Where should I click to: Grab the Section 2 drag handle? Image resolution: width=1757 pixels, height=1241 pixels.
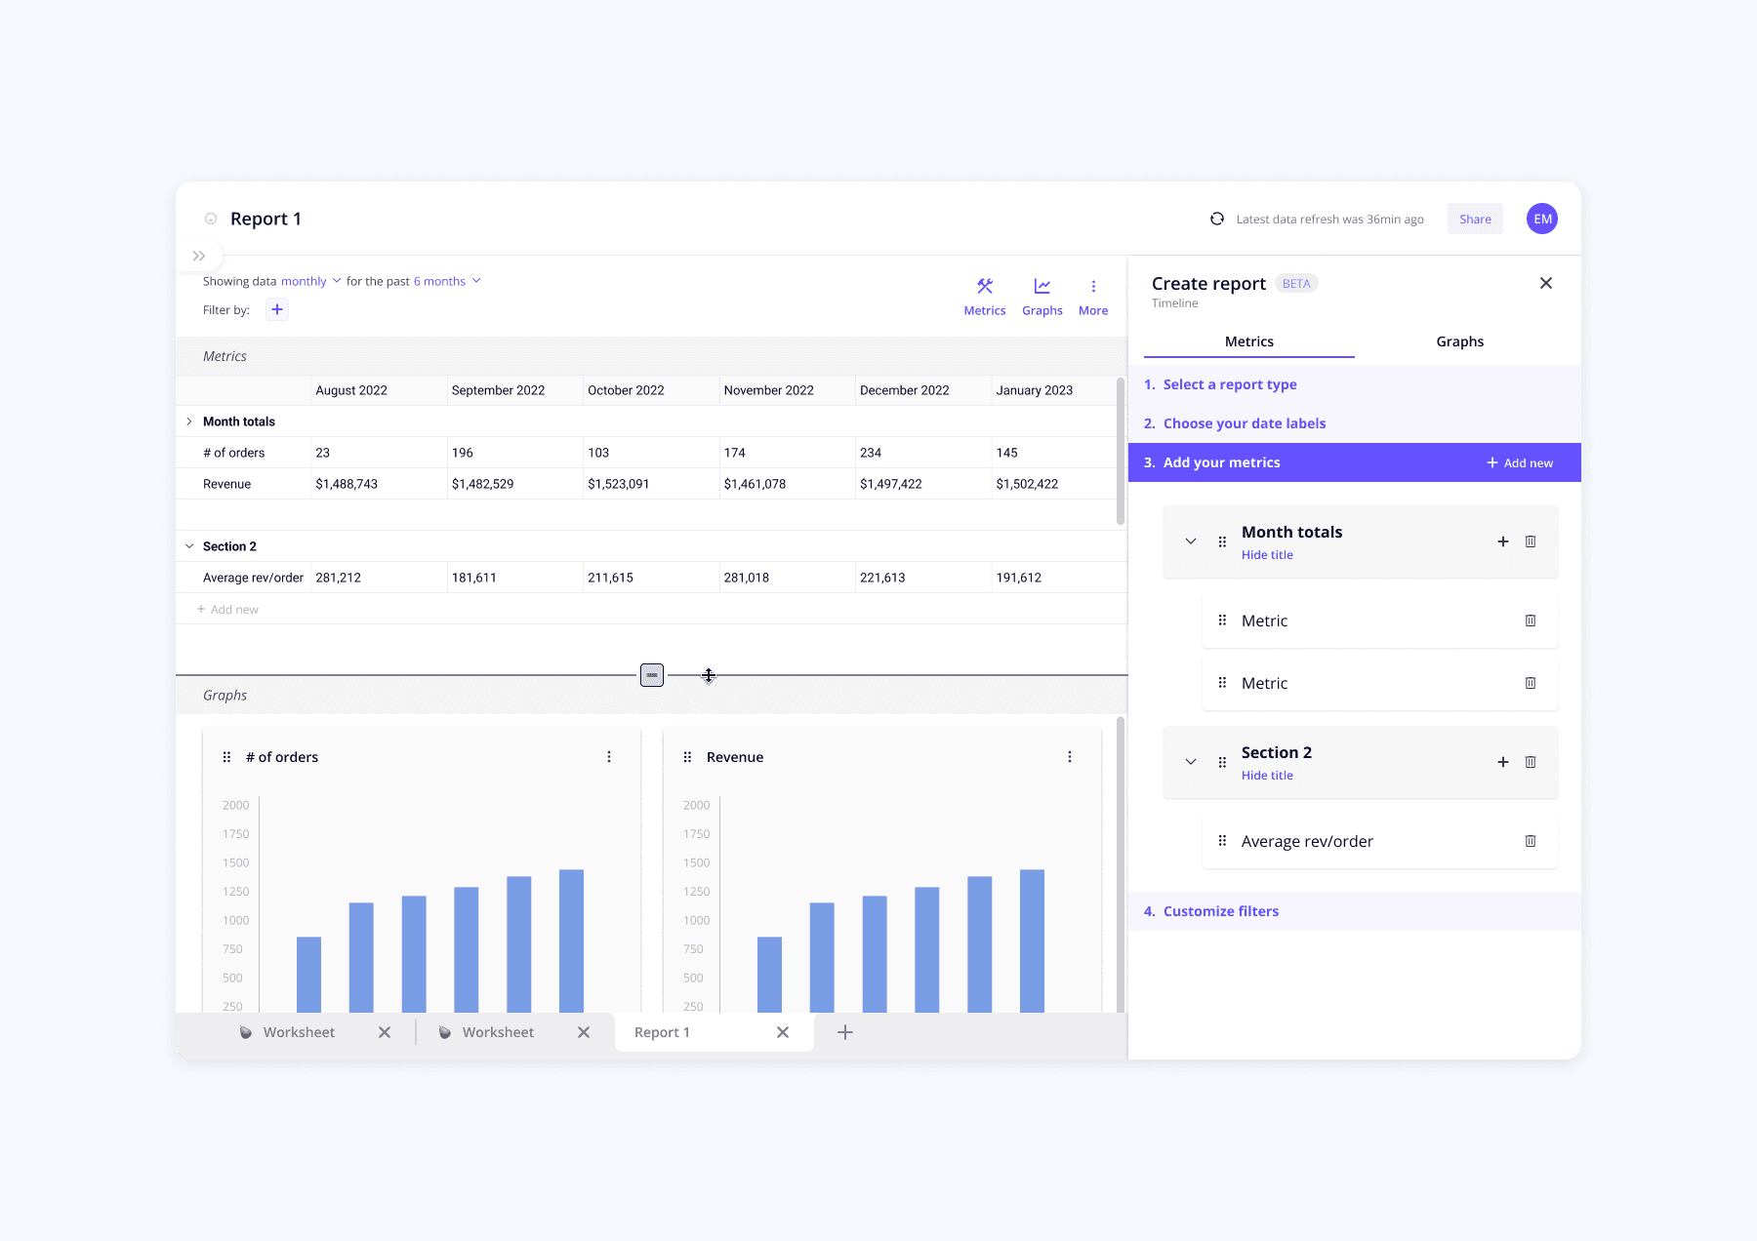[1222, 762]
